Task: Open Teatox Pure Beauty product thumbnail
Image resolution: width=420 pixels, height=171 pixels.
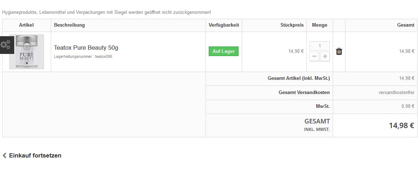Action: pos(27,52)
